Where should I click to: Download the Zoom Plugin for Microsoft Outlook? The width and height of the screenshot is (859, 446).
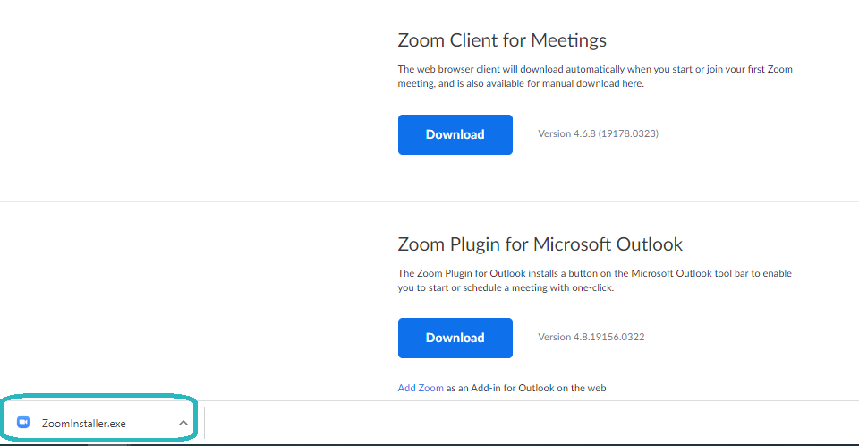[x=455, y=338]
